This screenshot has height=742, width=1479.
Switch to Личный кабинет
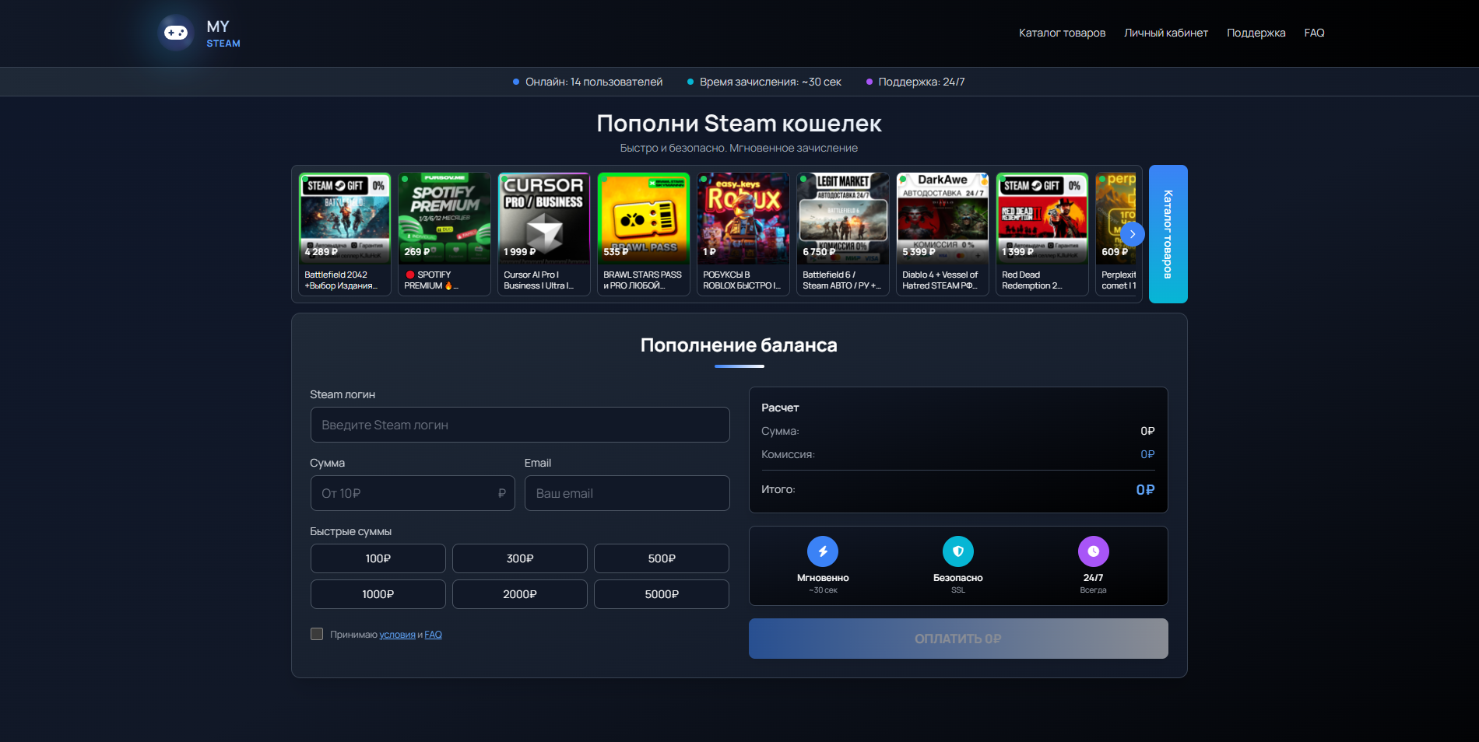[x=1166, y=33]
